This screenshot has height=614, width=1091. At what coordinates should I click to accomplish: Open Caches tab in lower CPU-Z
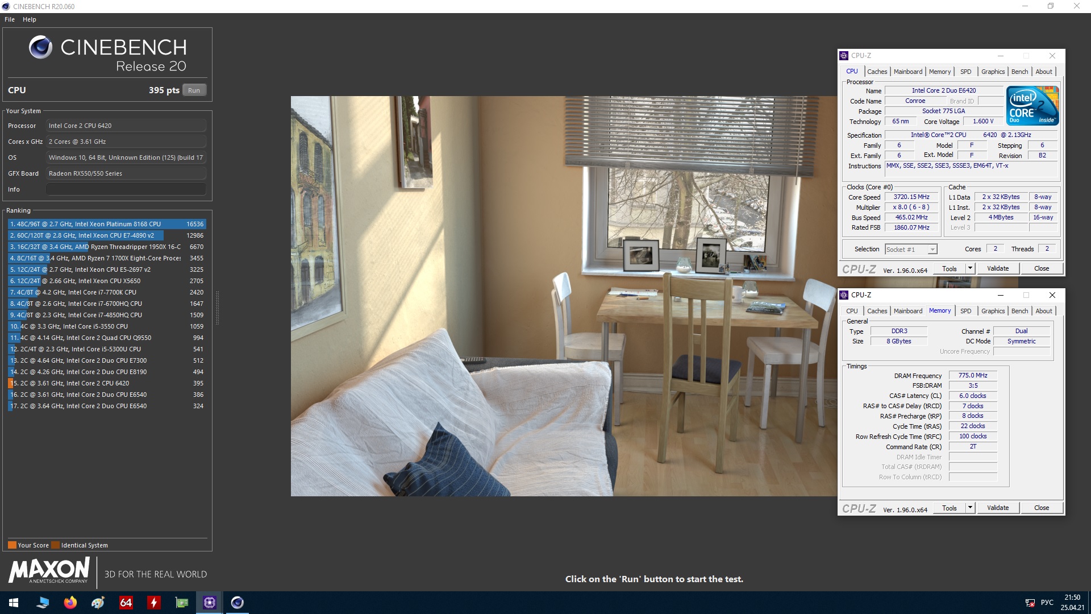pos(877,311)
